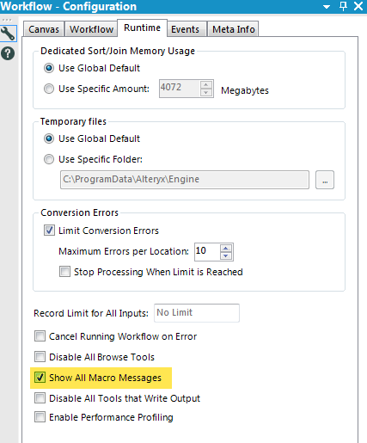This screenshot has width=367, height=443.
Task: Open the panel dropdown arrow in title bar
Action: tap(327, 7)
